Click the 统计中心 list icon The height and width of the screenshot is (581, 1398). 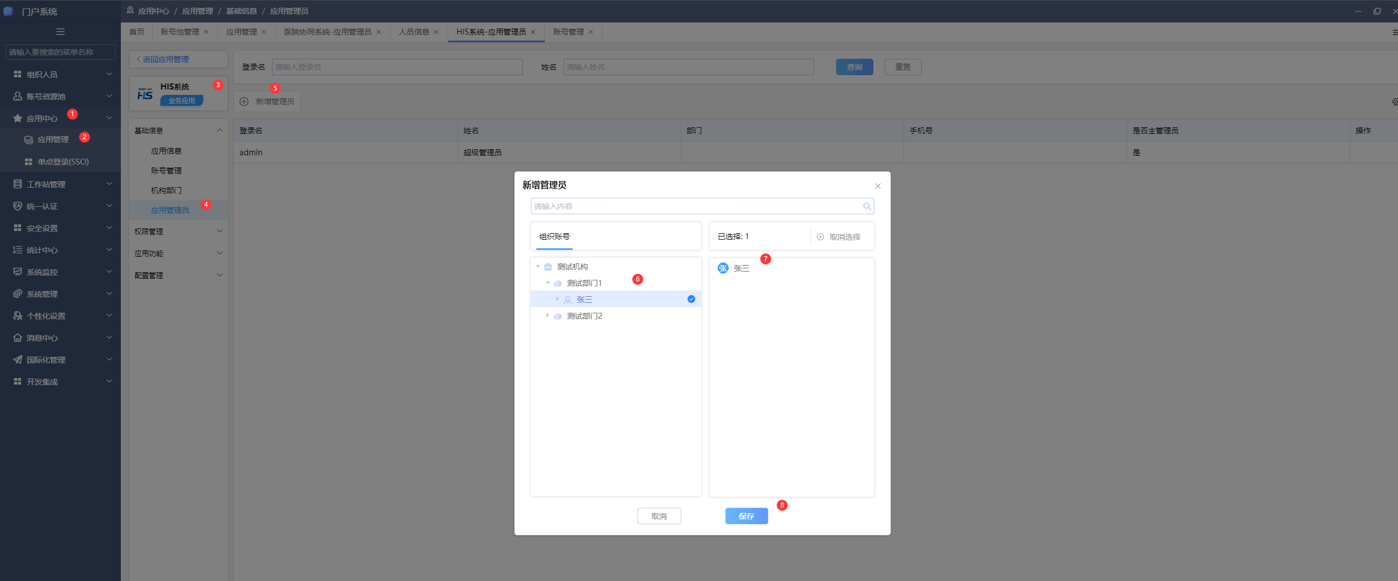(x=18, y=250)
